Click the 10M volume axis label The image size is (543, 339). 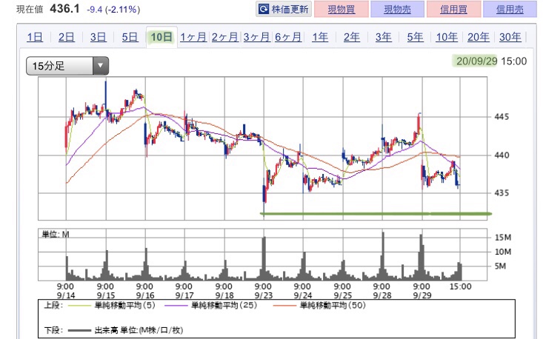point(503,252)
